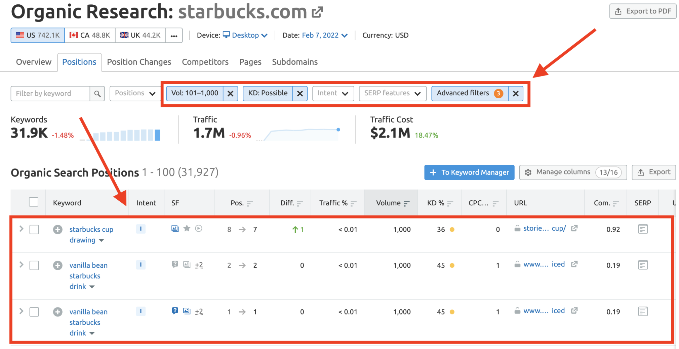Click the image SERP feature icon in the row with position 2
Screen dimensions: 679x349
pos(187,264)
